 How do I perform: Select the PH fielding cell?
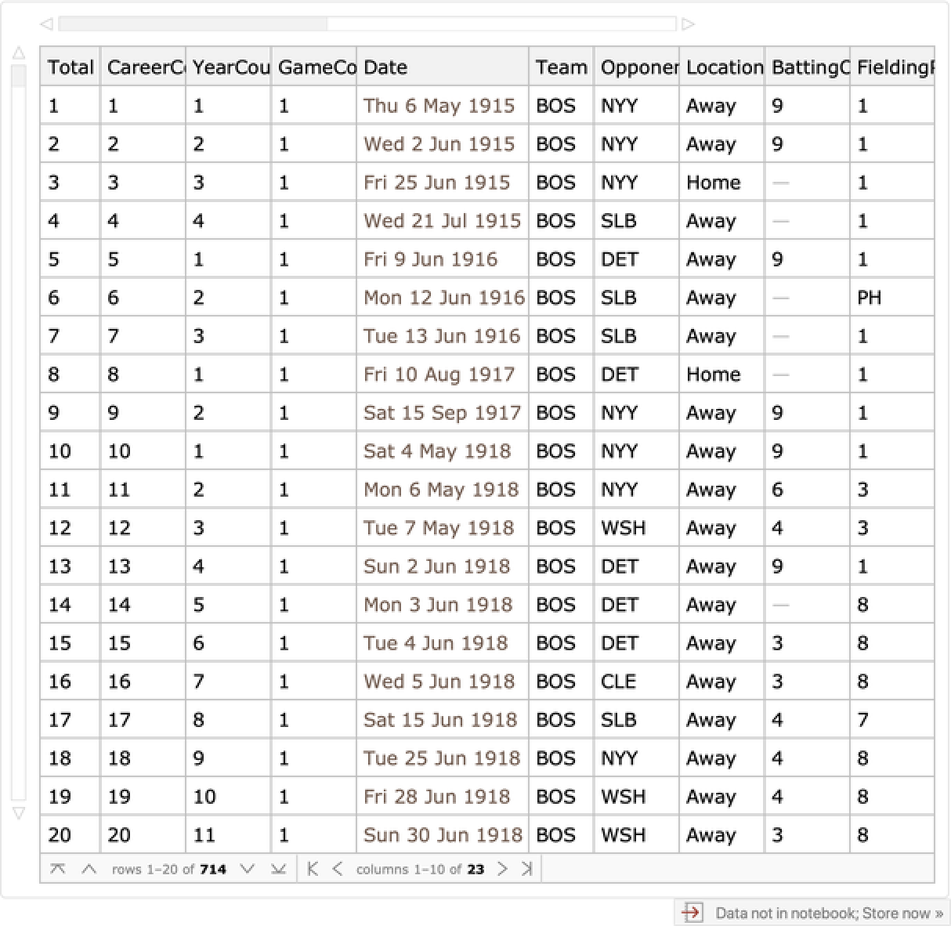869,298
